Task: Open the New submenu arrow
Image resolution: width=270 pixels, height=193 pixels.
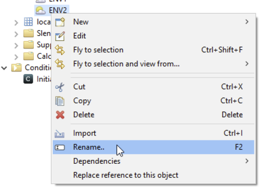Action: [247, 21]
